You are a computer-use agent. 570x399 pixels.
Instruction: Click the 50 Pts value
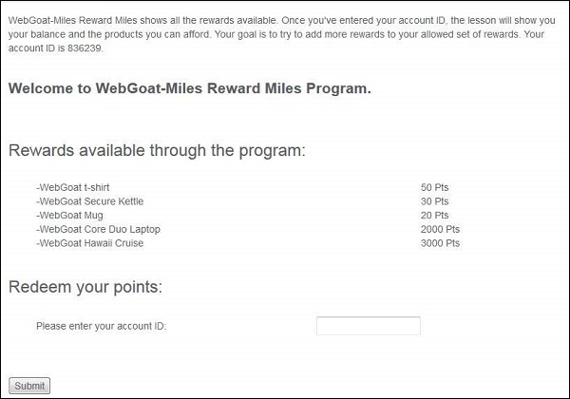(x=434, y=188)
